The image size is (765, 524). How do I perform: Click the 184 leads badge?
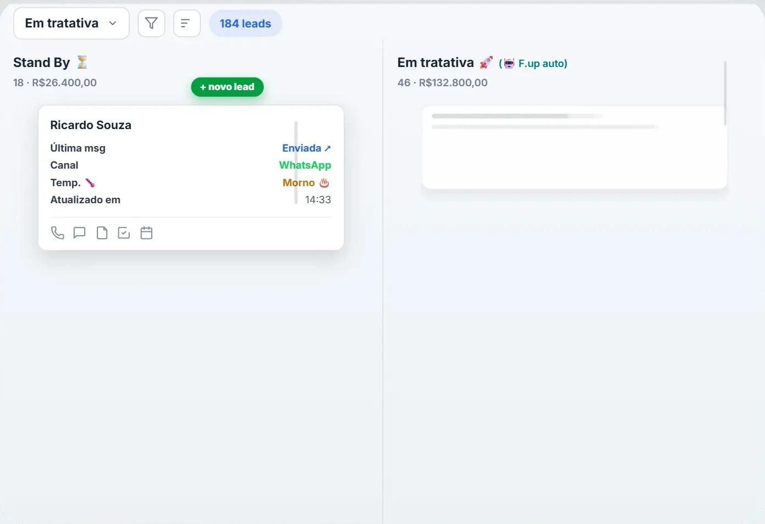(245, 24)
